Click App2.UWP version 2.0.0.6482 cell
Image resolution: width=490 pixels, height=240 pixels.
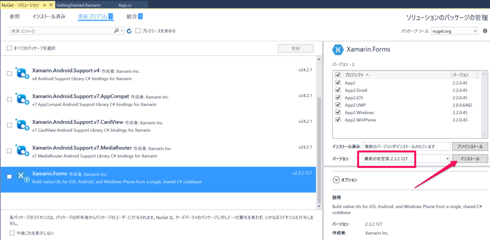(x=462, y=105)
